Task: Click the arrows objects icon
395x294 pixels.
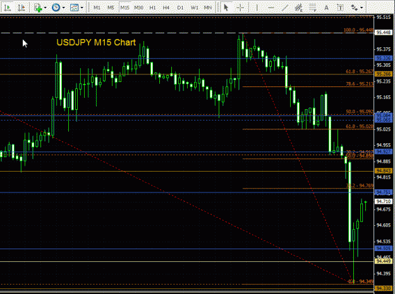Action: pos(355,8)
